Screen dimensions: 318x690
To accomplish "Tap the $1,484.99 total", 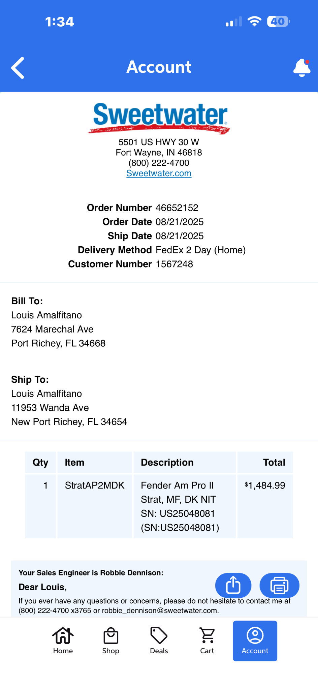I will 265,485.
